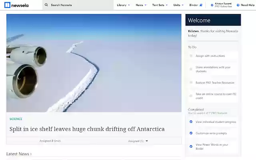Click the Newsela logo
The image size is (256, 160).
tap(16, 5)
